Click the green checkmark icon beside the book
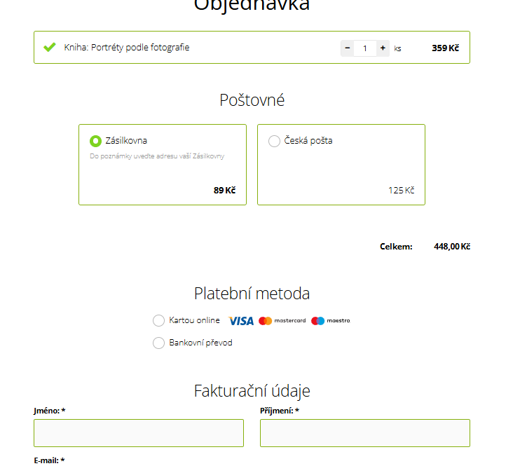The image size is (520, 466). pos(50,47)
